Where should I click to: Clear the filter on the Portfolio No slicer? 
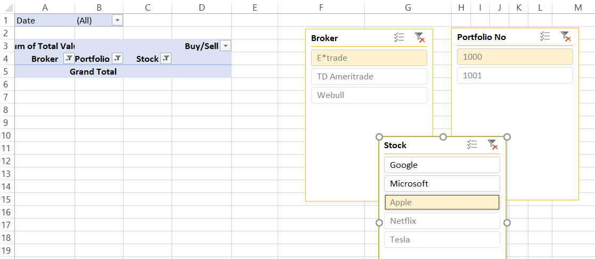click(x=566, y=36)
